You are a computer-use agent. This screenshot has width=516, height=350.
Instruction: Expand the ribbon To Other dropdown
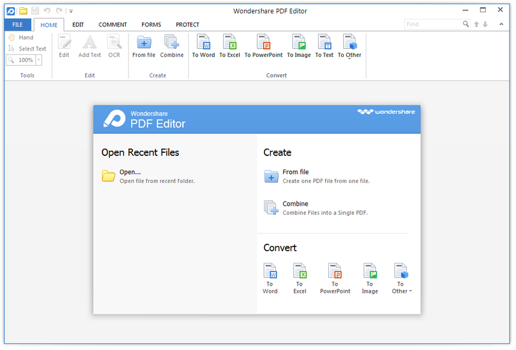(x=350, y=46)
